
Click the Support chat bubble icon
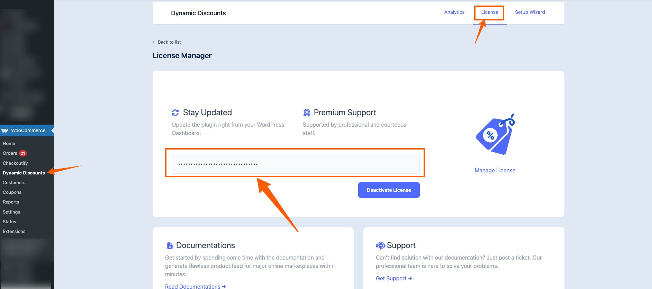380,246
